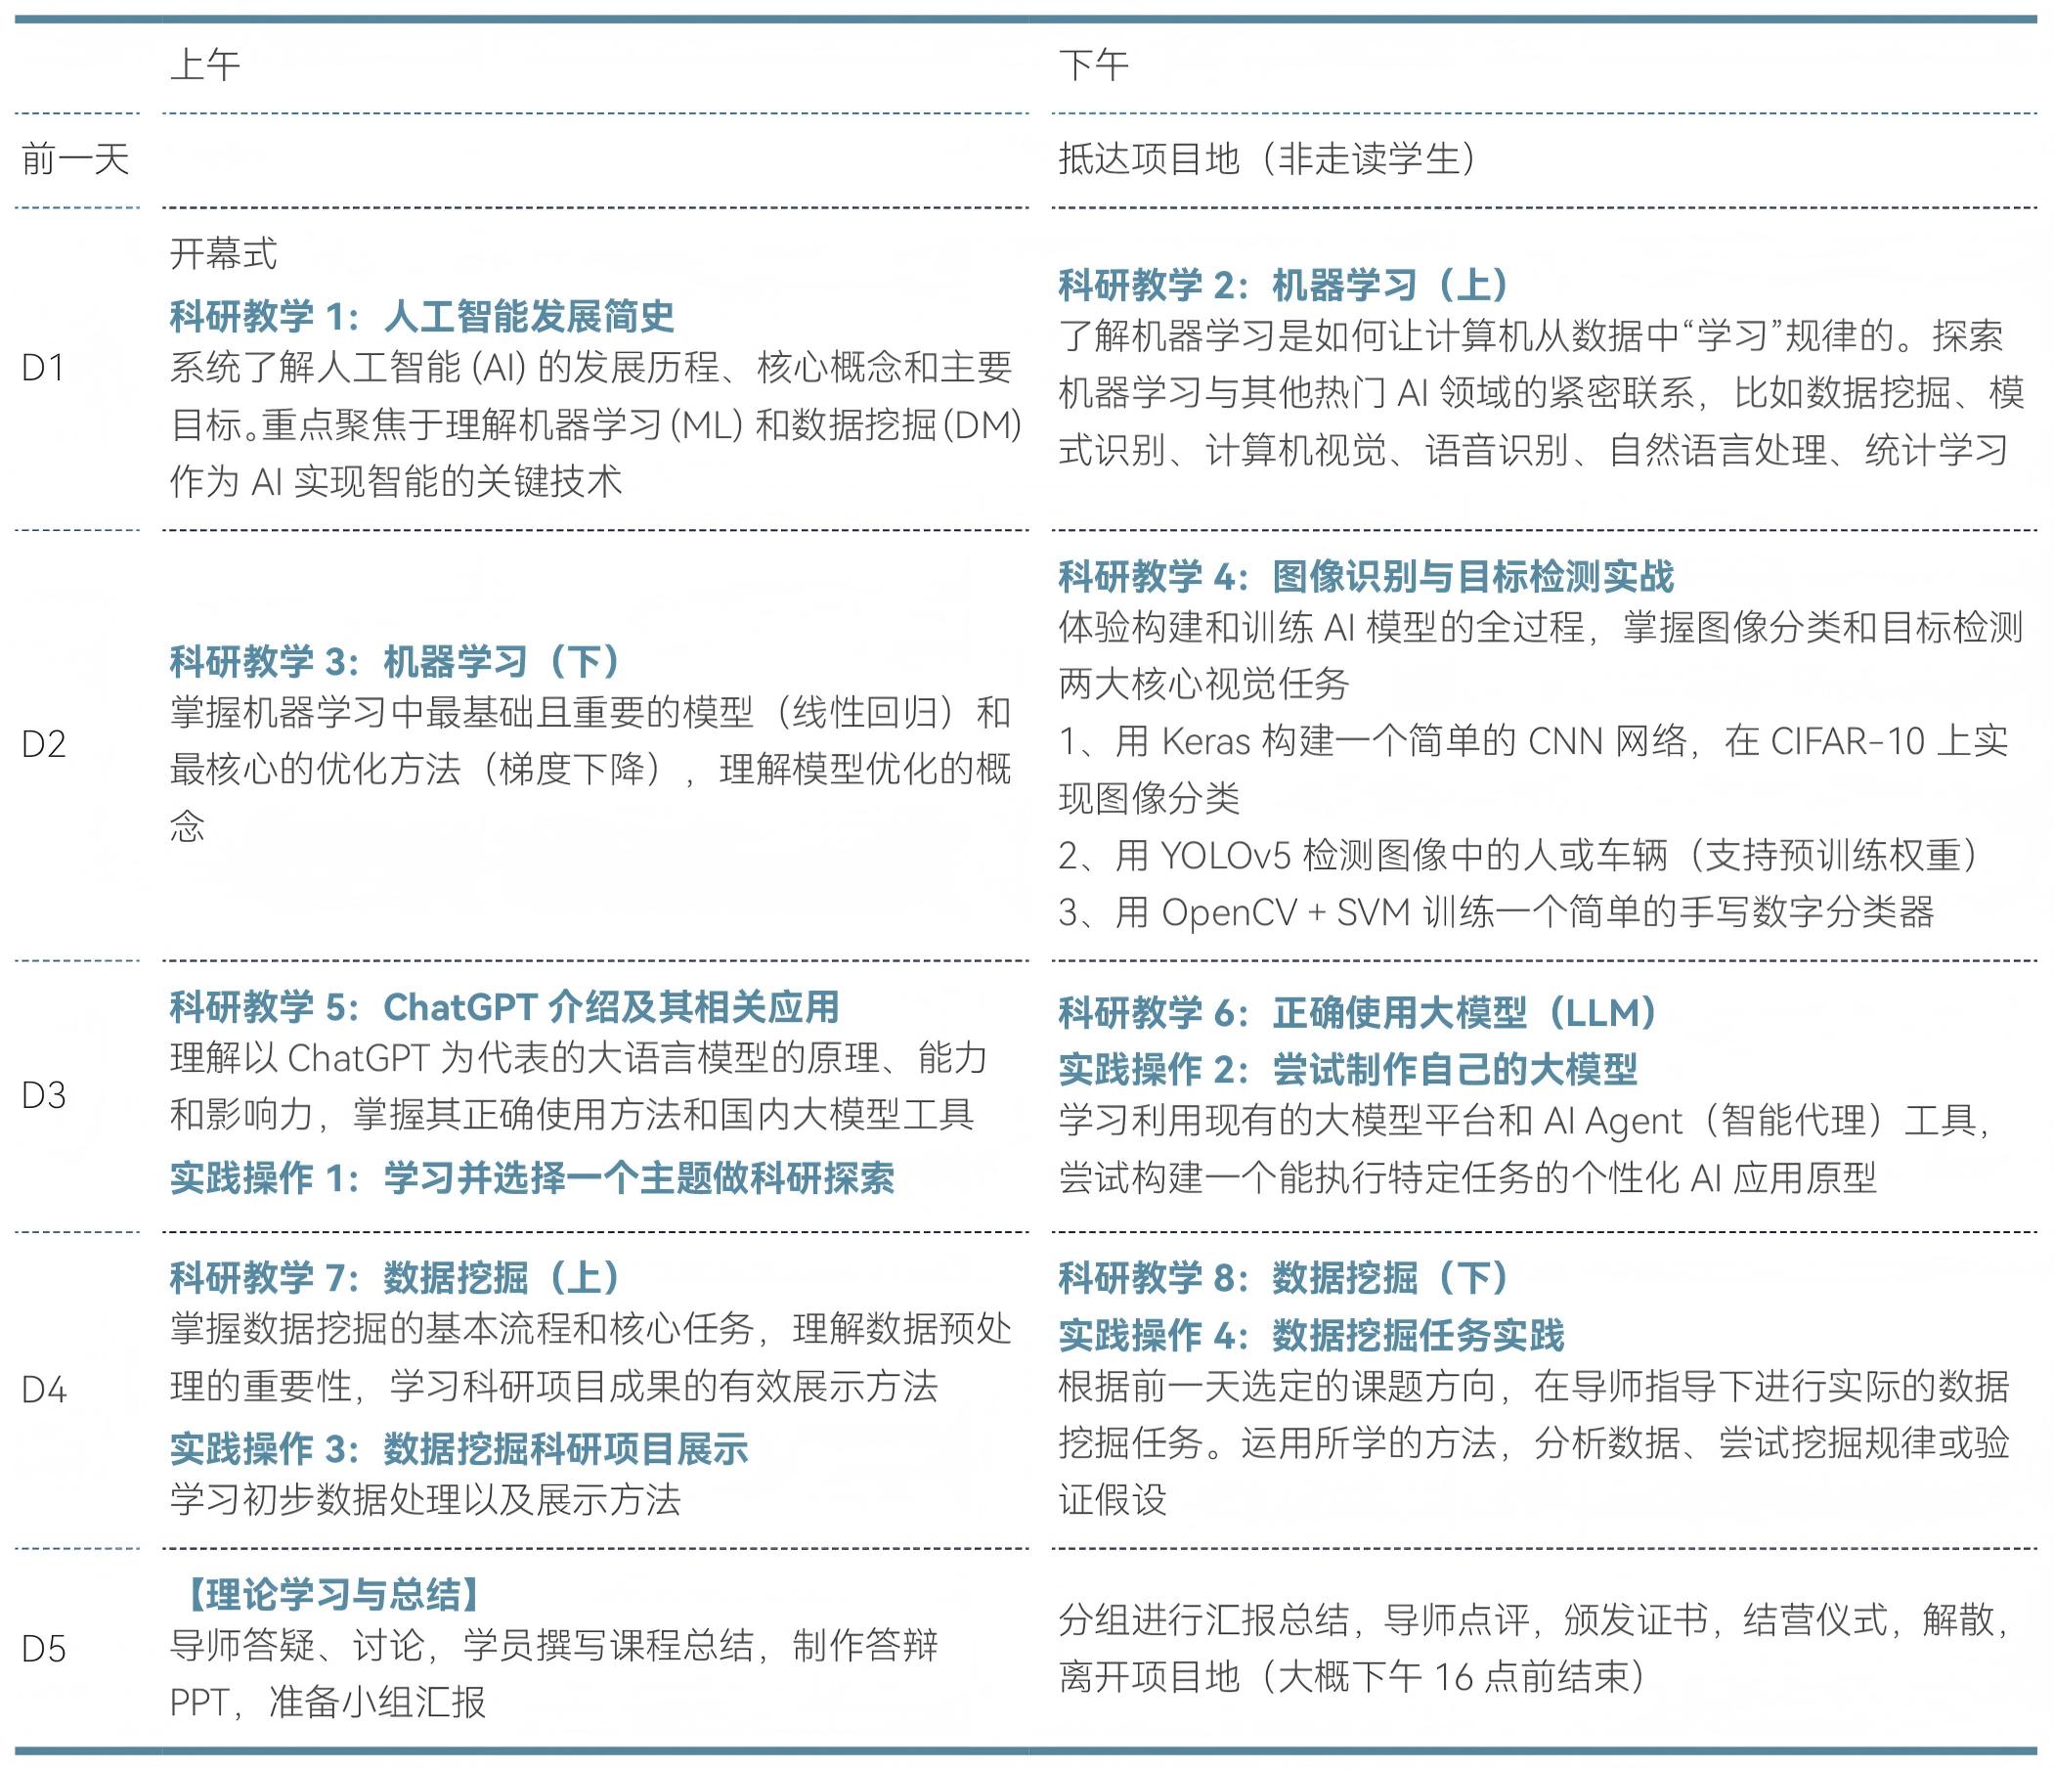The height and width of the screenshot is (1769, 2054).
Task: Click the D2 row label
Action: pyautogui.click(x=44, y=745)
